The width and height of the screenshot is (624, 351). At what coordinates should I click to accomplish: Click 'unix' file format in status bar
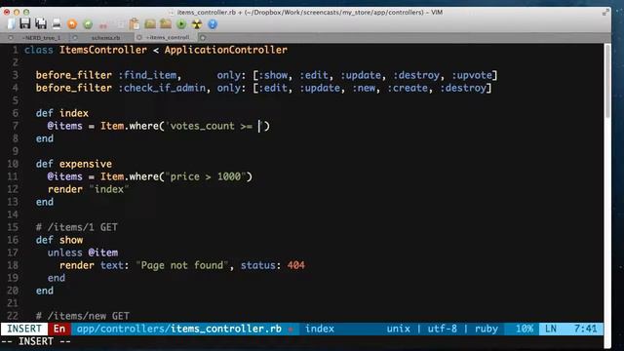coord(399,329)
